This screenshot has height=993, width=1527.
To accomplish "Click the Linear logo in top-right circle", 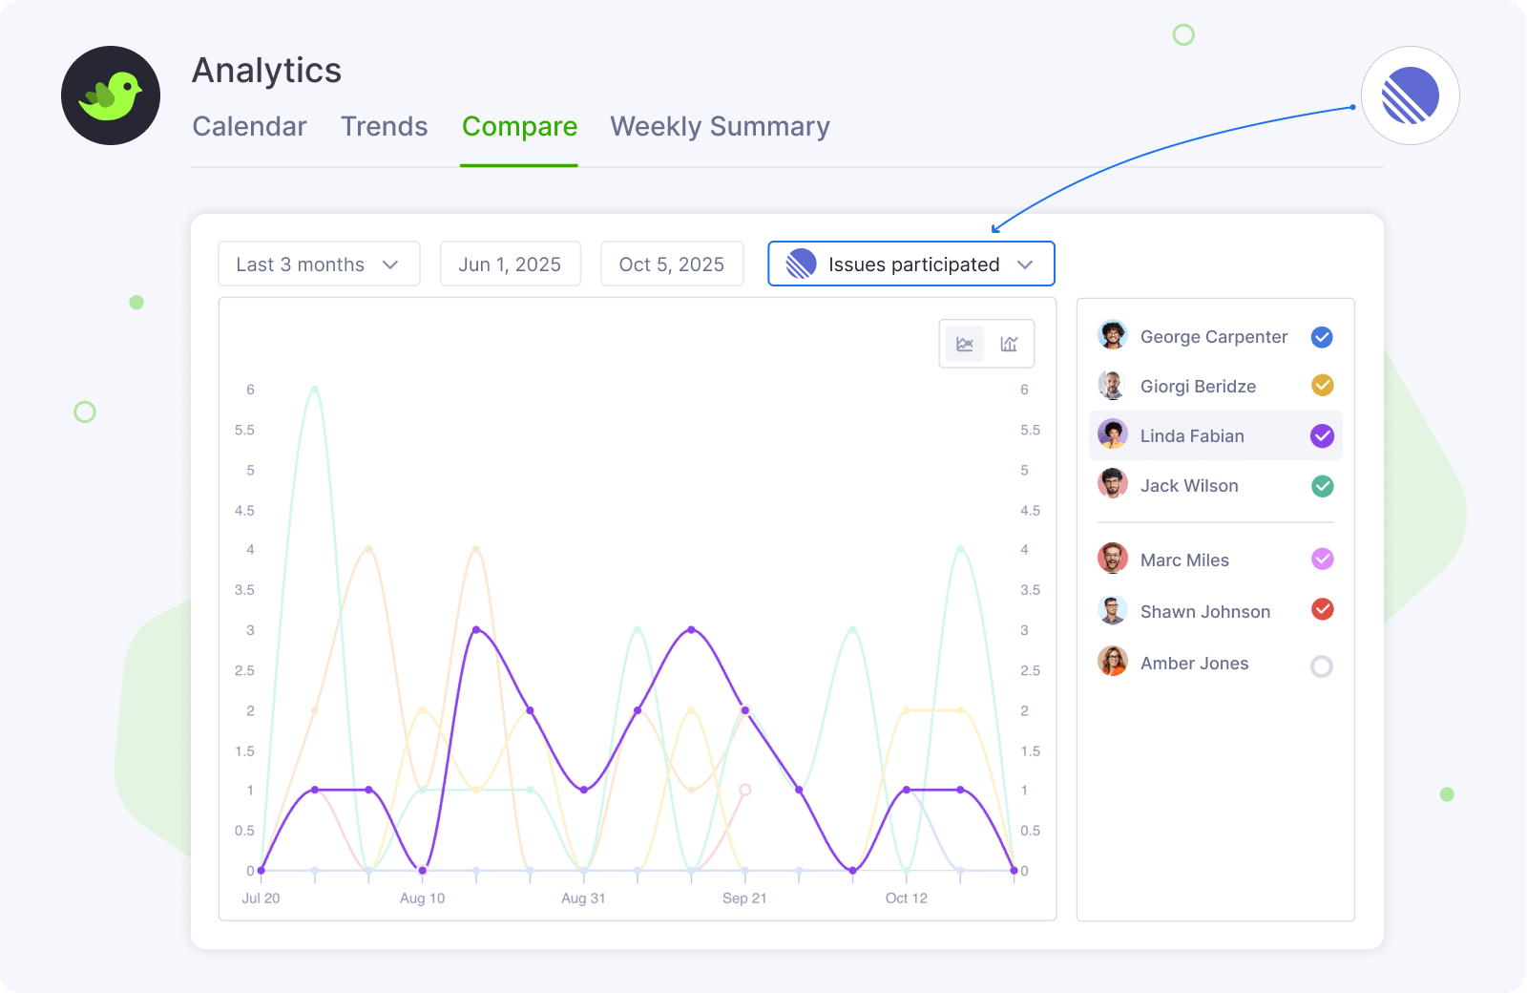I will tap(1410, 95).
